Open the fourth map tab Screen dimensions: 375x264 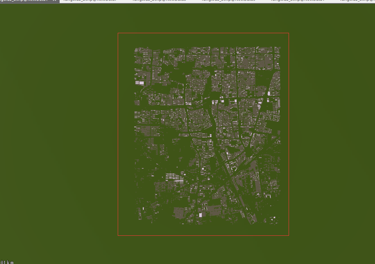click(228, 1)
